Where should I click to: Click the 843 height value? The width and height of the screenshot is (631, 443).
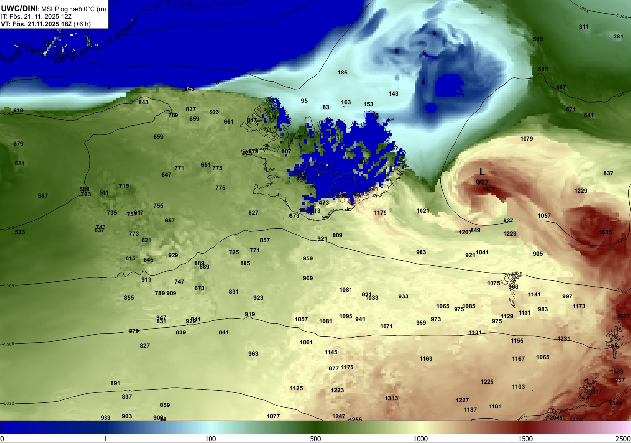point(143,102)
